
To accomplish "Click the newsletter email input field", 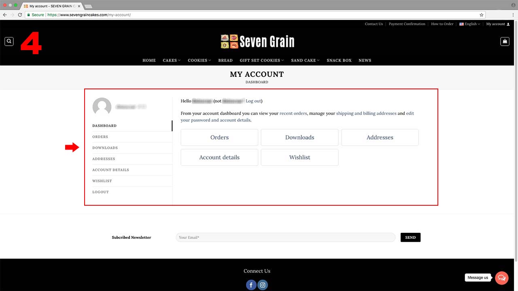I will click(x=285, y=237).
